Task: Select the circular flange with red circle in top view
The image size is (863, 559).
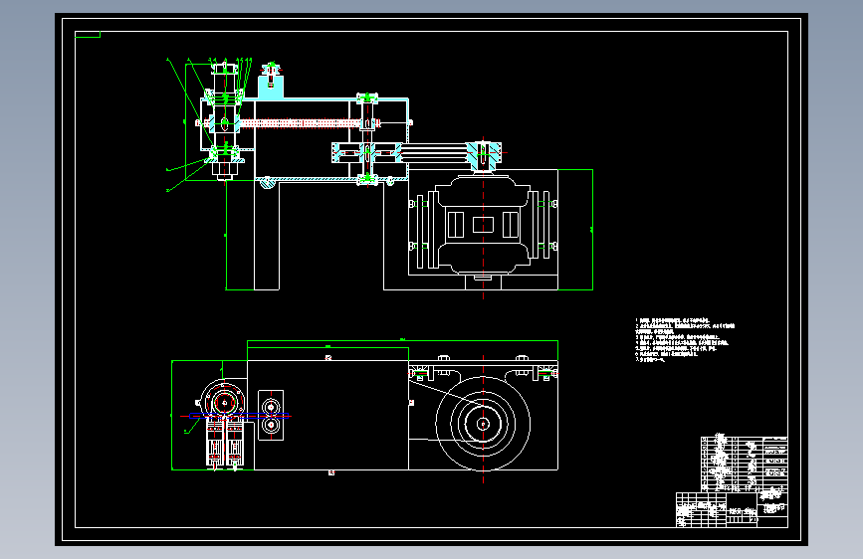Action: tap(223, 402)
